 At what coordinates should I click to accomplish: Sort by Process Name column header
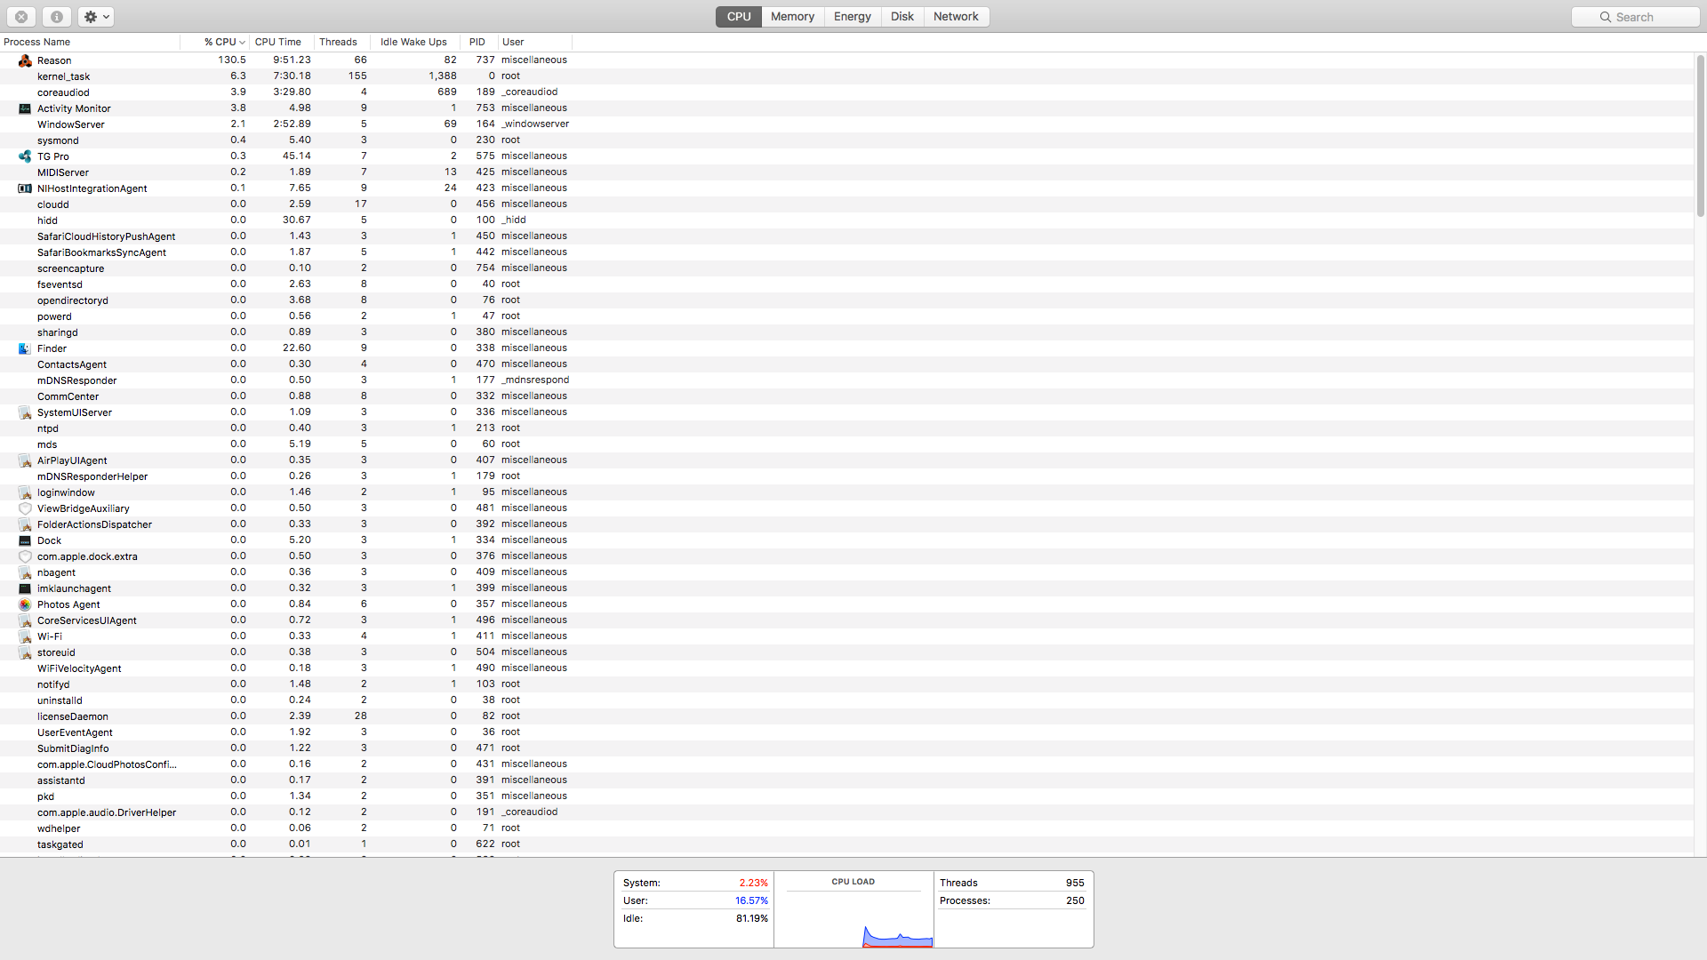pos(90,42)
